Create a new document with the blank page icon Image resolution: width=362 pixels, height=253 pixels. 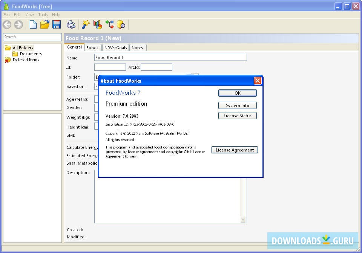point(33,24)
